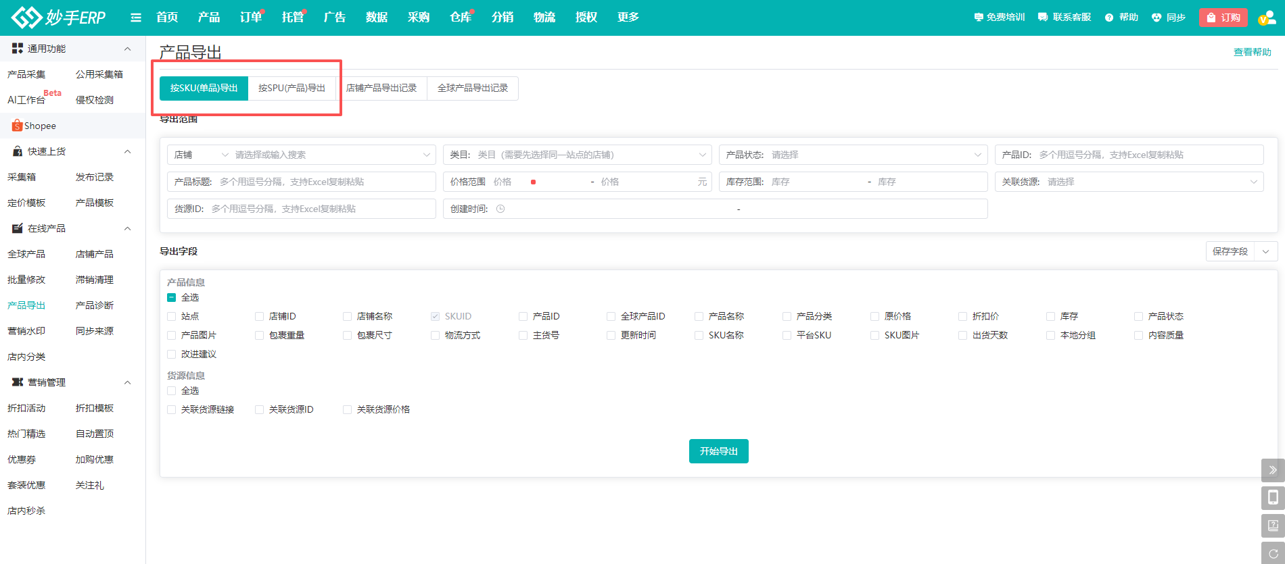This screenshot has width=1285, height=564.
Task: Click the refresh icon at bottom right
Action: click(1272, 553)
